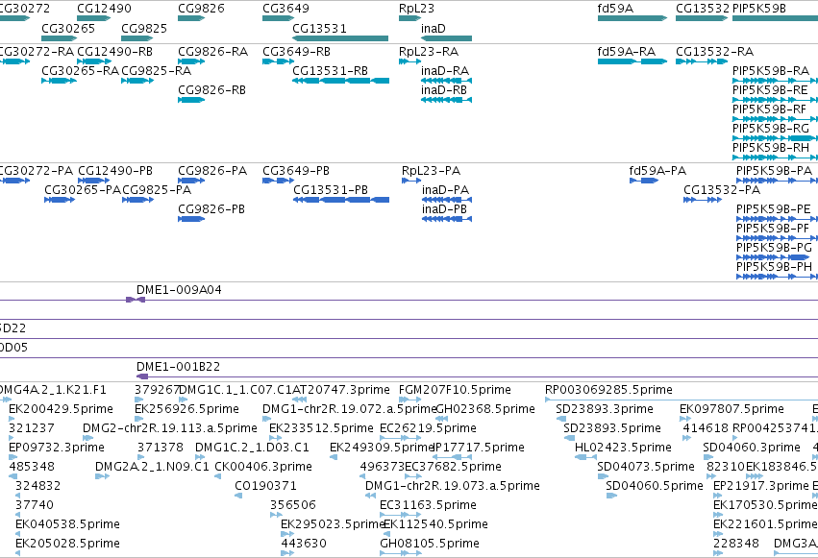
Task: Click EST EK233512.5prime
Action: [275, 438]
